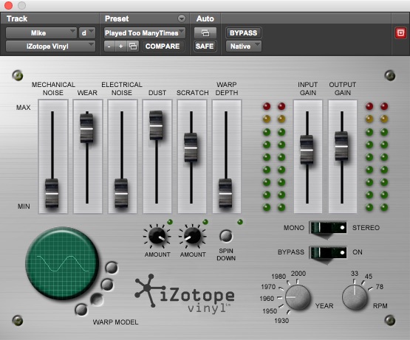Screen dimensions: 410x340
Task: Click the Dust fader handle
Action: click(x=156, y=125)
